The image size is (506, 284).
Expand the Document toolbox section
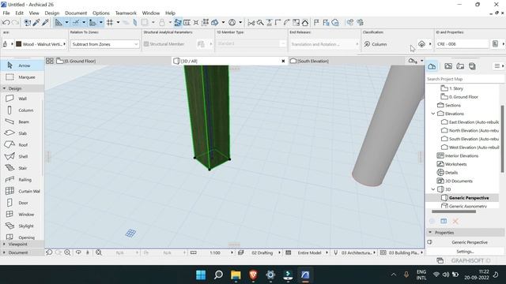[x=4, y=252]
